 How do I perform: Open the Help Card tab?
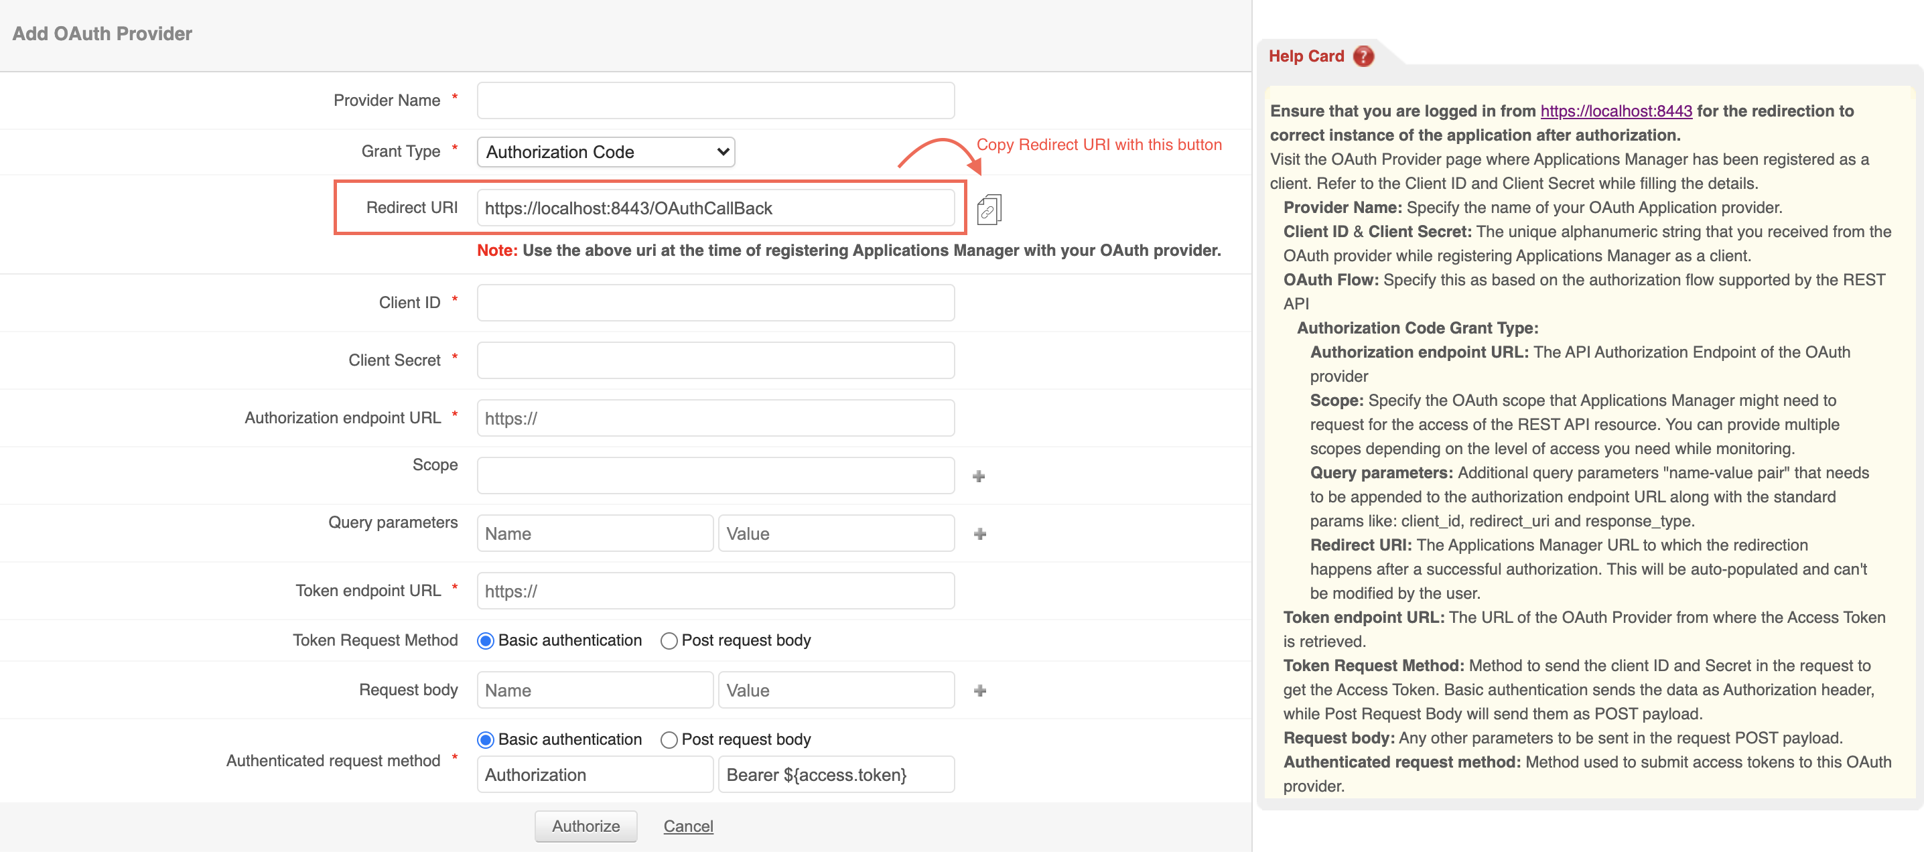1306,56
